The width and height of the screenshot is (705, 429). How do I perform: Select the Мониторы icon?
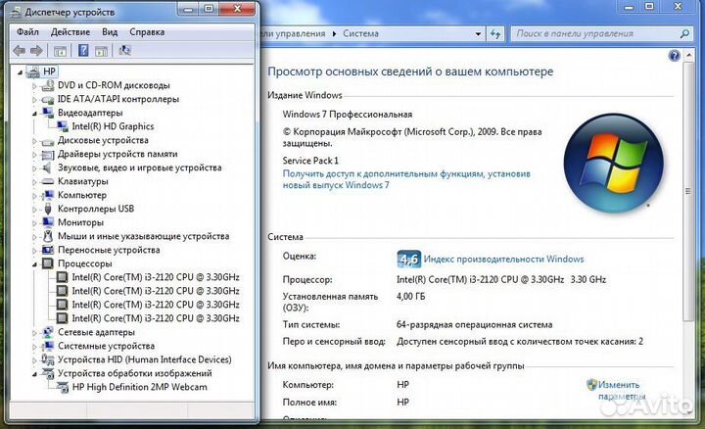coord(48,222)
